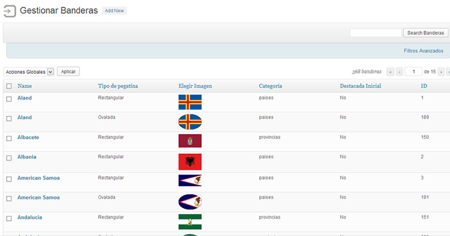Click 'No' in Albania row
This screenshot has height=236, width=450.
pos(343,156)
